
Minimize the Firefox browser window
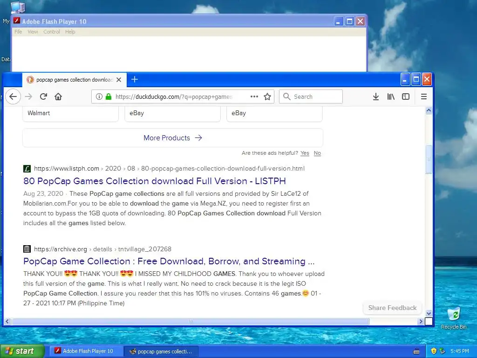405,80
